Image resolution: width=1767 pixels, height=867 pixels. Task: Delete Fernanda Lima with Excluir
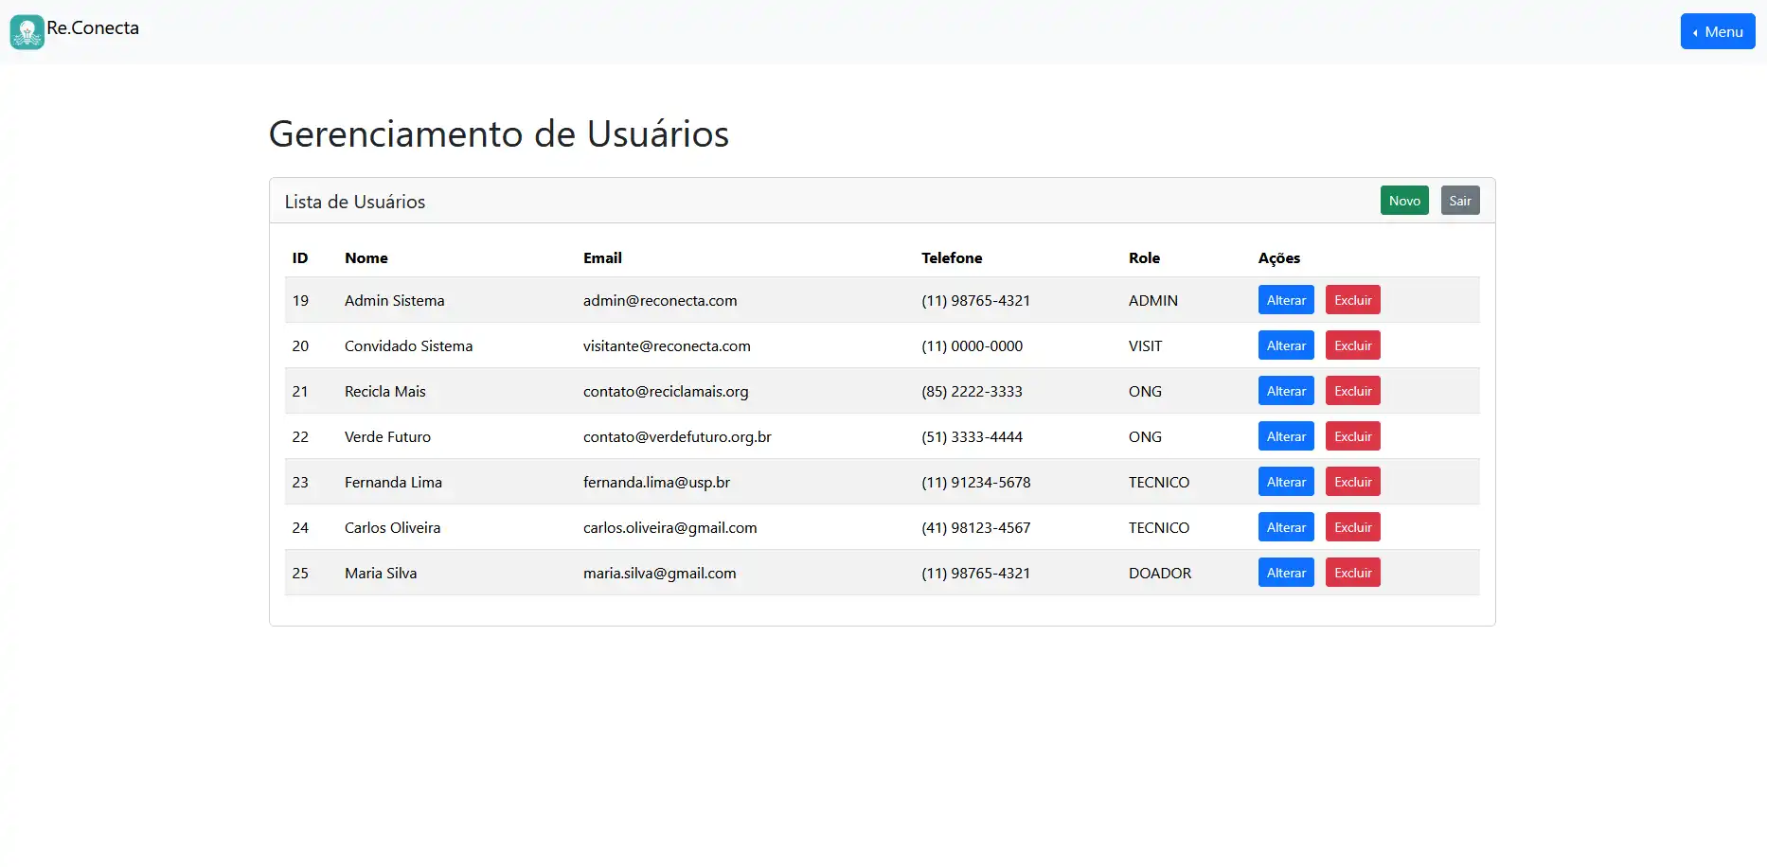pos(1352,482)
